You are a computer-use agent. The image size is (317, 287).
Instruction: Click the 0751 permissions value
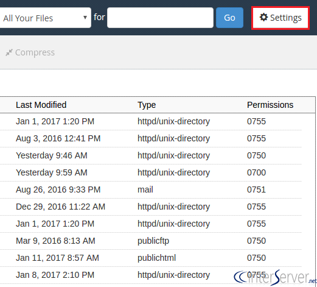pos(256,190)
